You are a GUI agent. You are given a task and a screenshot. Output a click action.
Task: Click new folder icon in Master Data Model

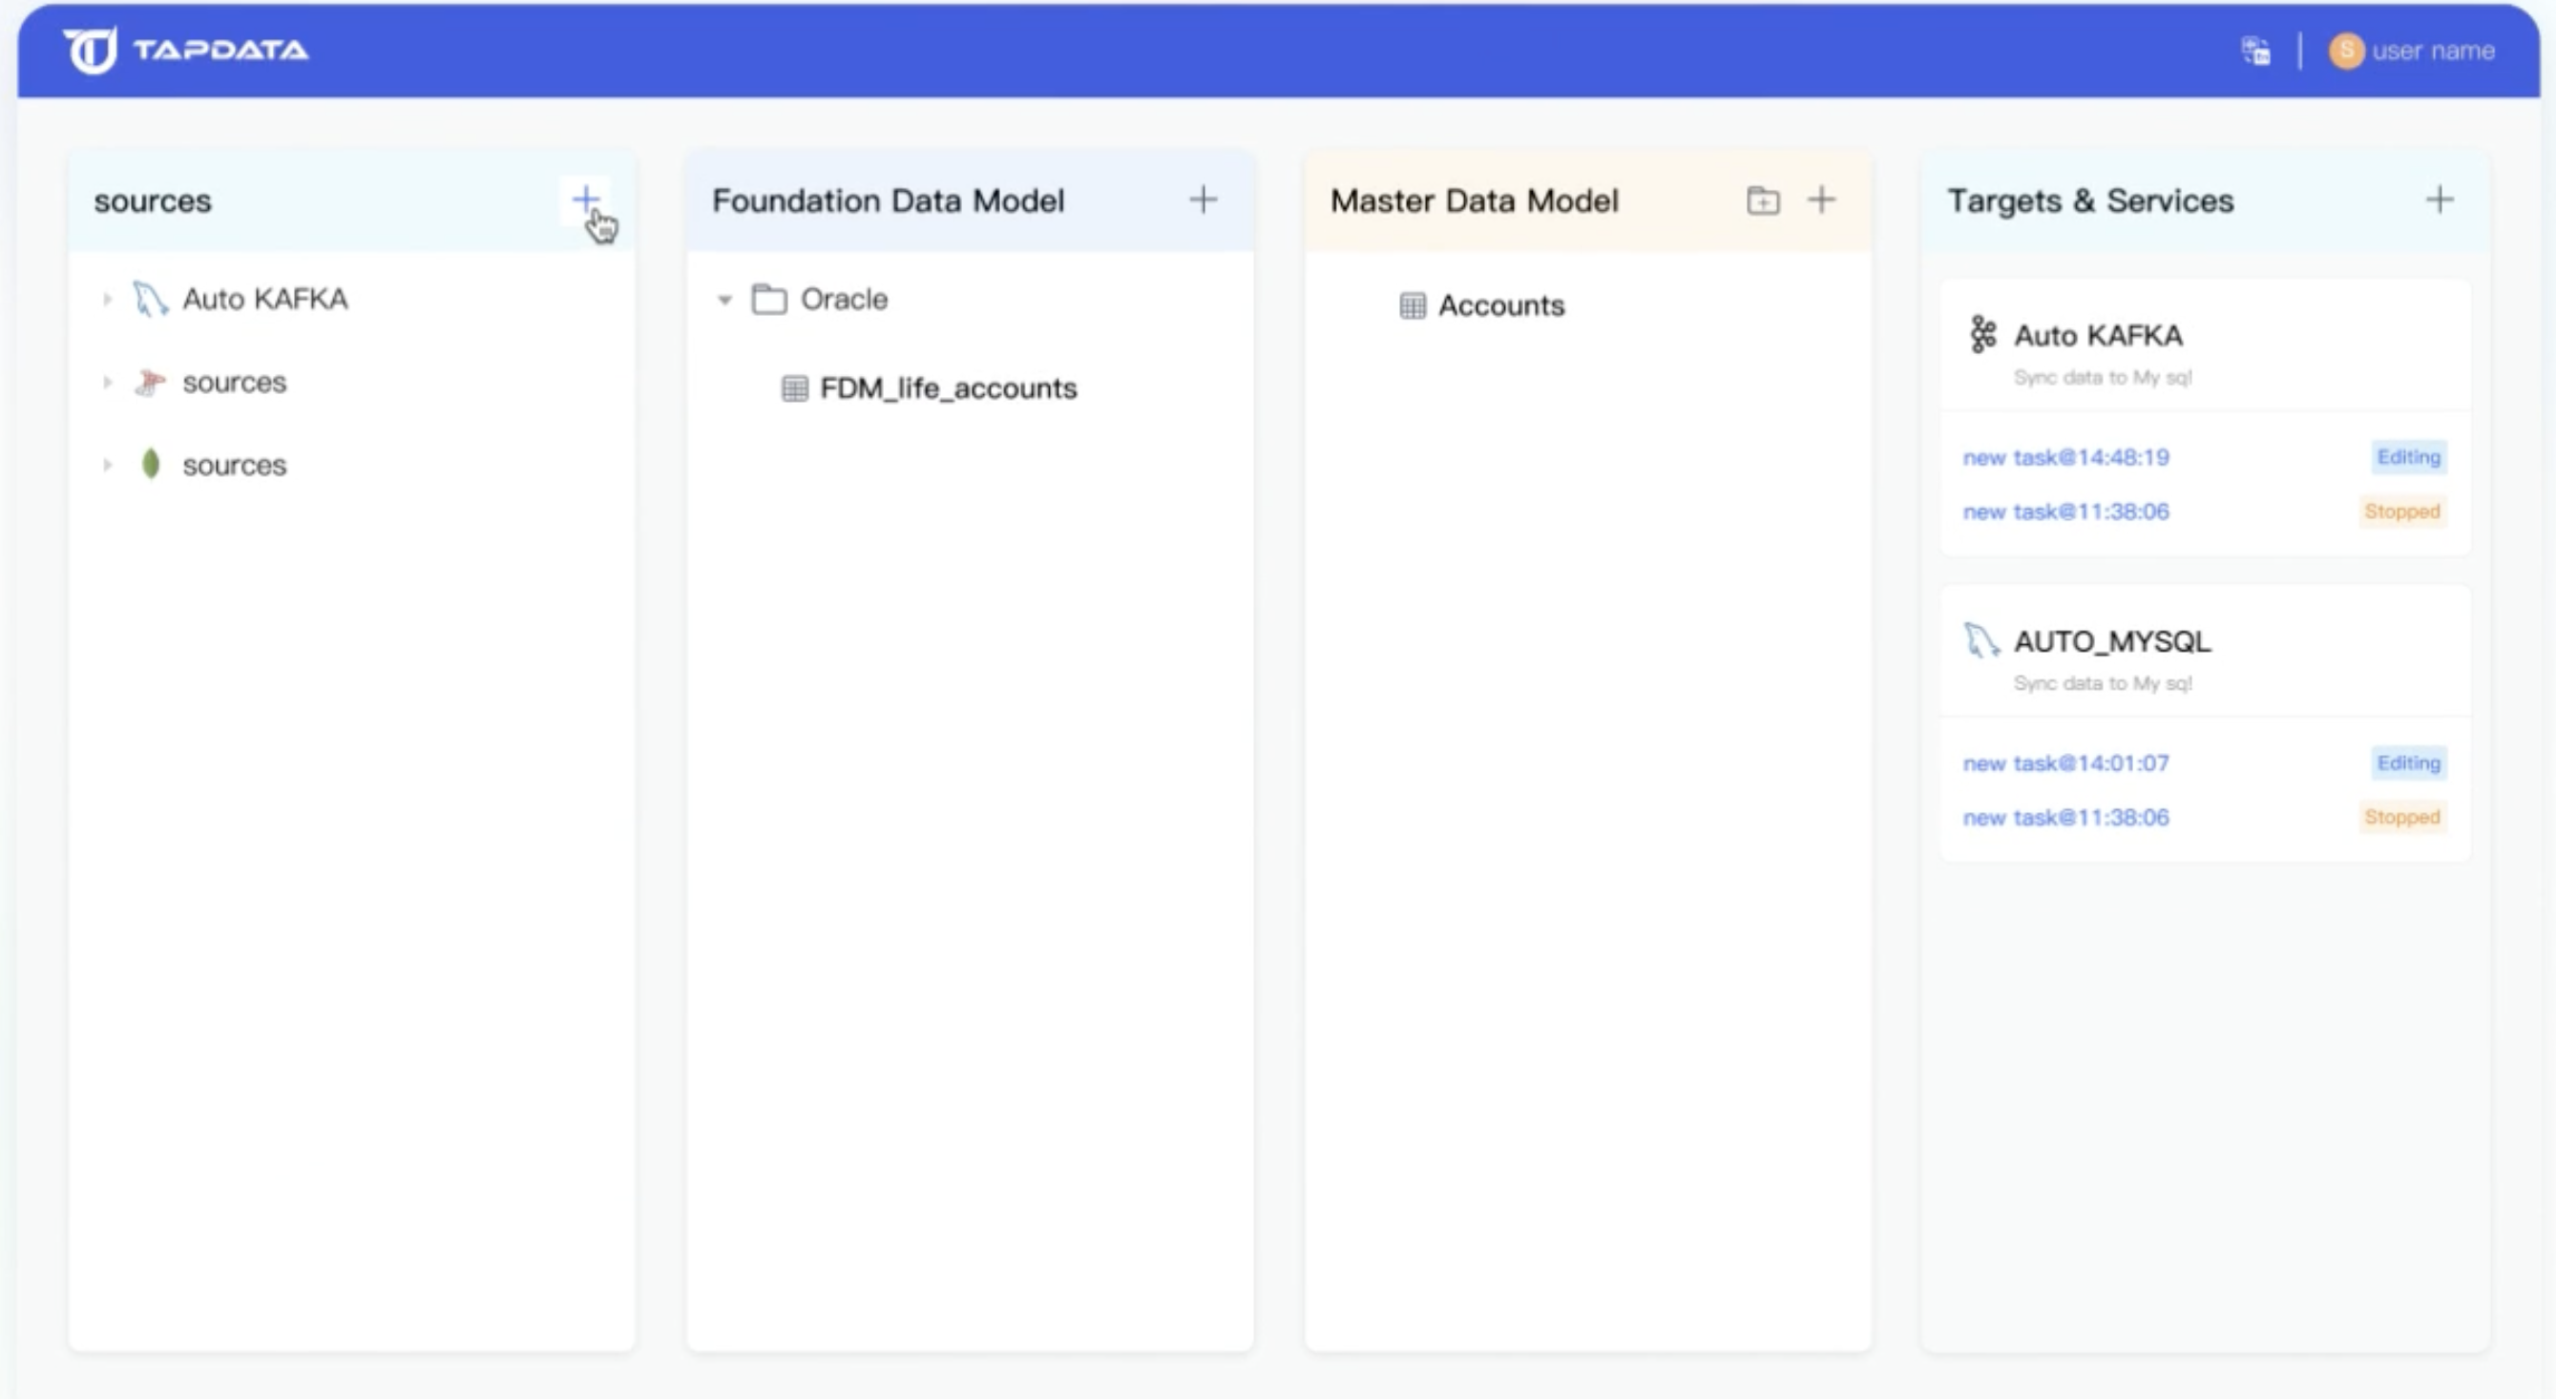[x=1762, y=200]
